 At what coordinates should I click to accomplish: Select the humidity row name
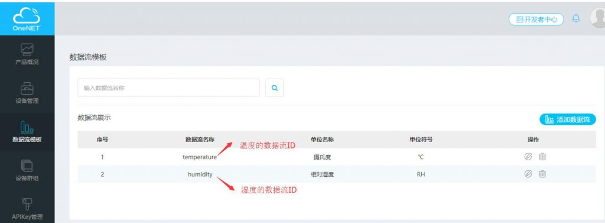click(x=200, y=174)
